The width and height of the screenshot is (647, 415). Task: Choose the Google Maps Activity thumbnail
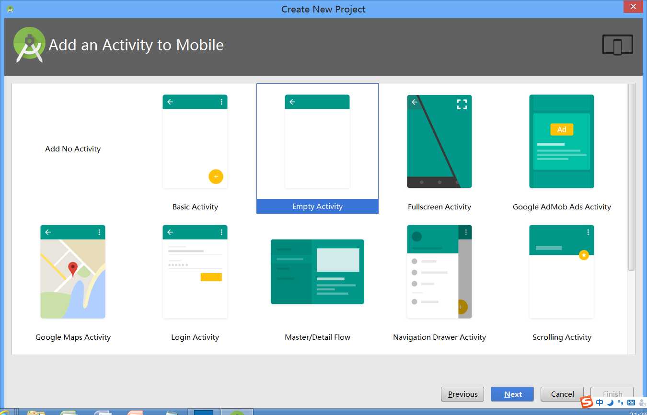[73, 272]
